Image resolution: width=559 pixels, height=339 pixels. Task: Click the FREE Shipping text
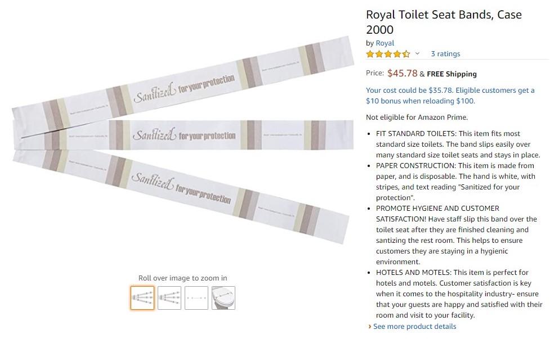pyautogui.click(x=451, y=74)
